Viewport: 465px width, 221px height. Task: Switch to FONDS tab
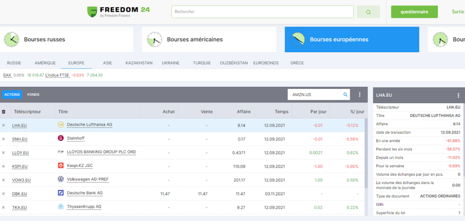33,95
